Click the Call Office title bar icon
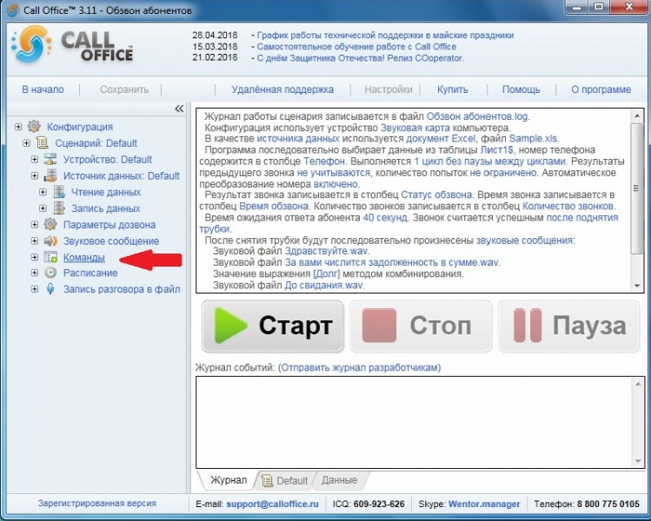The width and height of the screenshot is (651, 521). tap(12, 10)
